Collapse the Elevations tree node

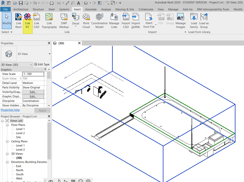7,162
